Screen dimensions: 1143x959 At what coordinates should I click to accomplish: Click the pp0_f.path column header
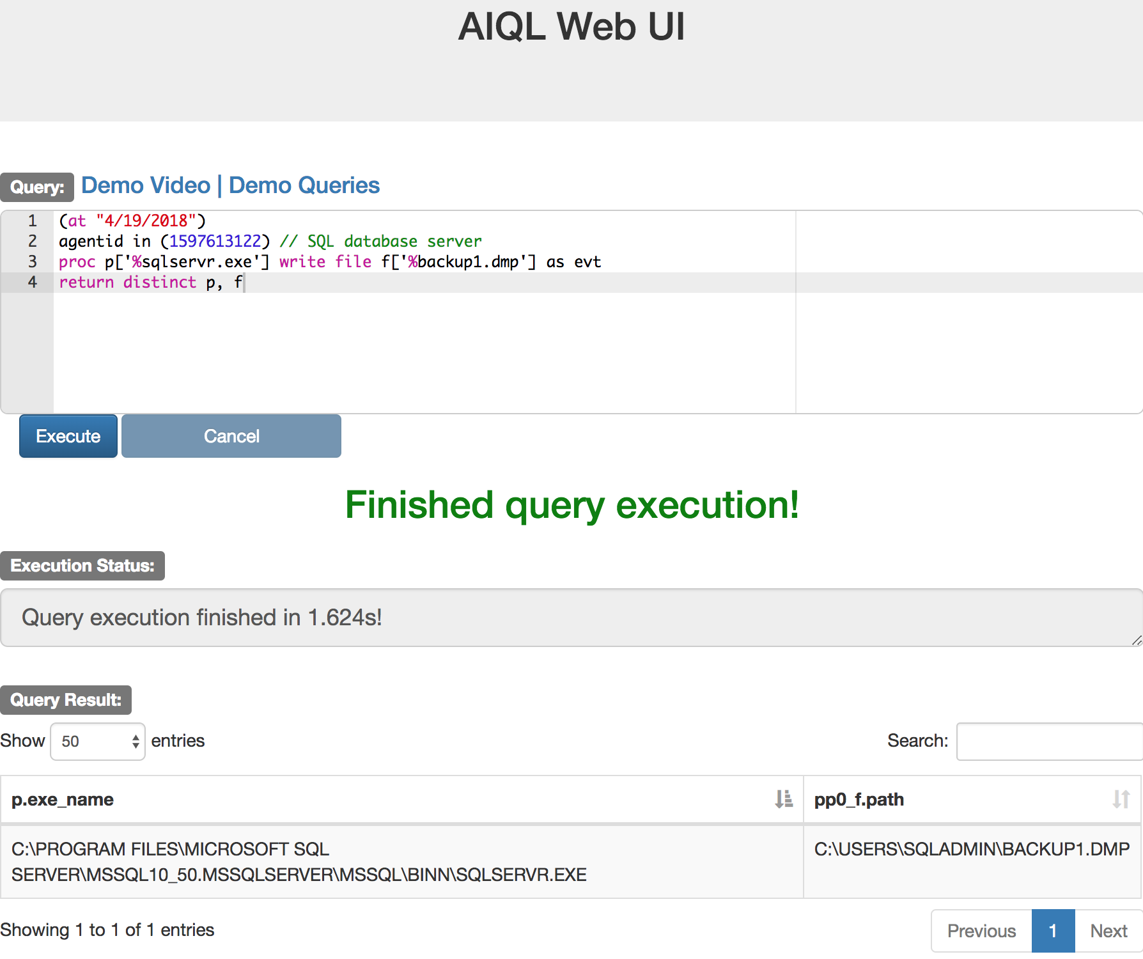pos(859,799)
